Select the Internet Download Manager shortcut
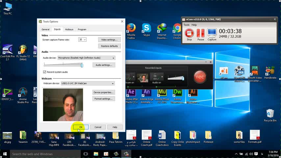This screenshot has height=158, width=281. tap(162, 31)
